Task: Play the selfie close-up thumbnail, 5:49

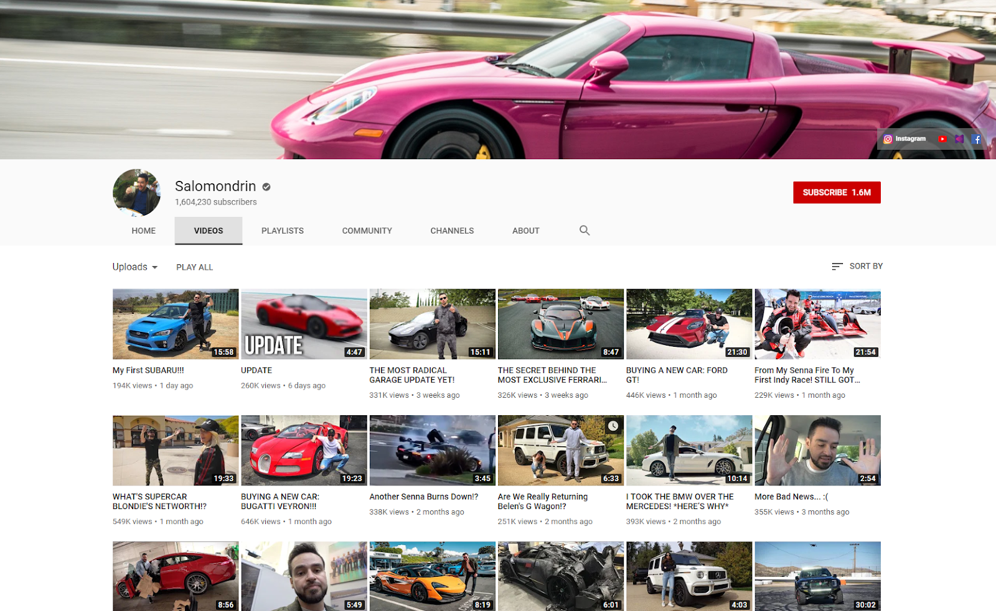Action: point(304,576)
